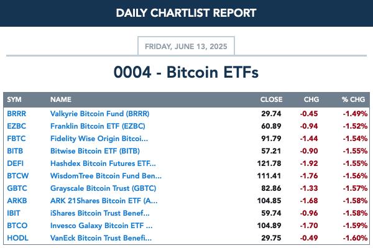Open Valkyrie Bitcoin Fund (BRRR) link
The height and width of the screenshot is (248, 373).
tap(100, 114)
